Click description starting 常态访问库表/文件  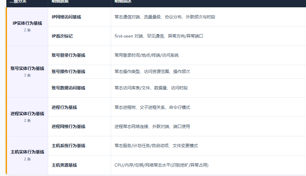(151, 88)
